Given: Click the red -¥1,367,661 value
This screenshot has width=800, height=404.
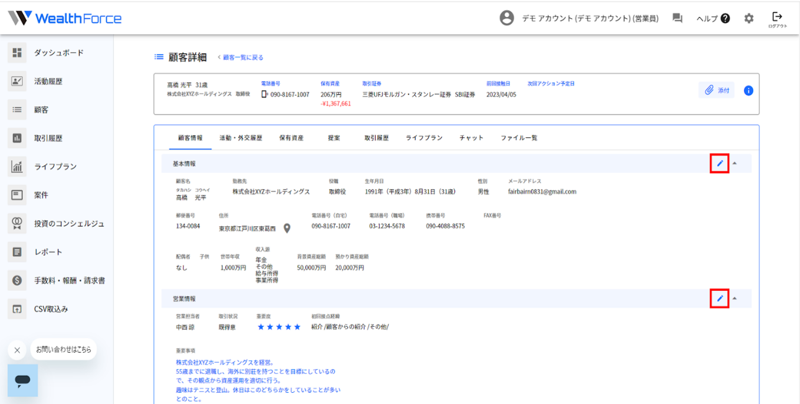Looking at the screenshot, I should pos(335,104).
